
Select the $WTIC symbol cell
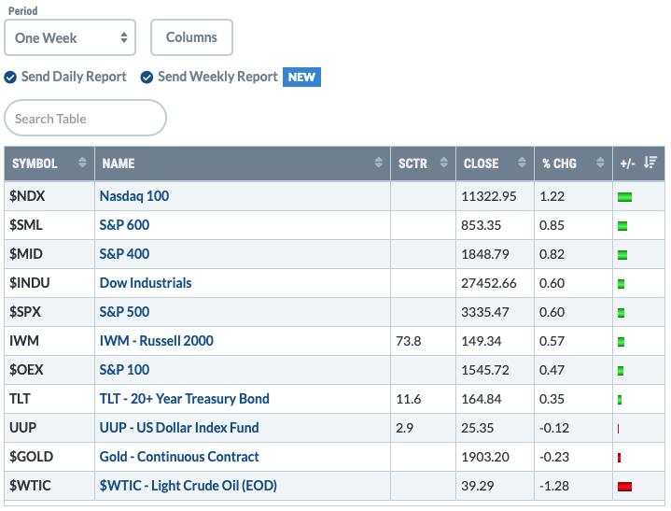[x=49, y=486]
